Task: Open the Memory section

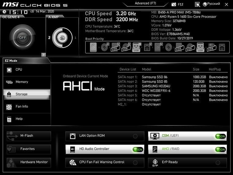Action: click(x=27, y=82)
